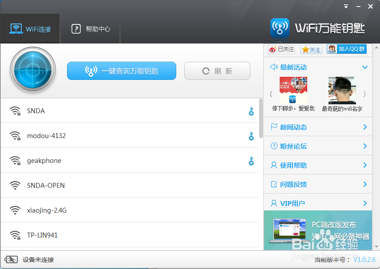Switch to the WiFi连接 tab
This screenshot has height=269, width=380.
(30, 29)
